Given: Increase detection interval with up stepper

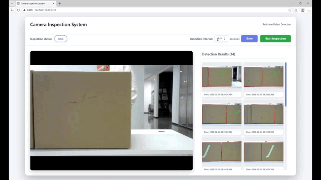Looking at the screenshot, I should (224, 38).
